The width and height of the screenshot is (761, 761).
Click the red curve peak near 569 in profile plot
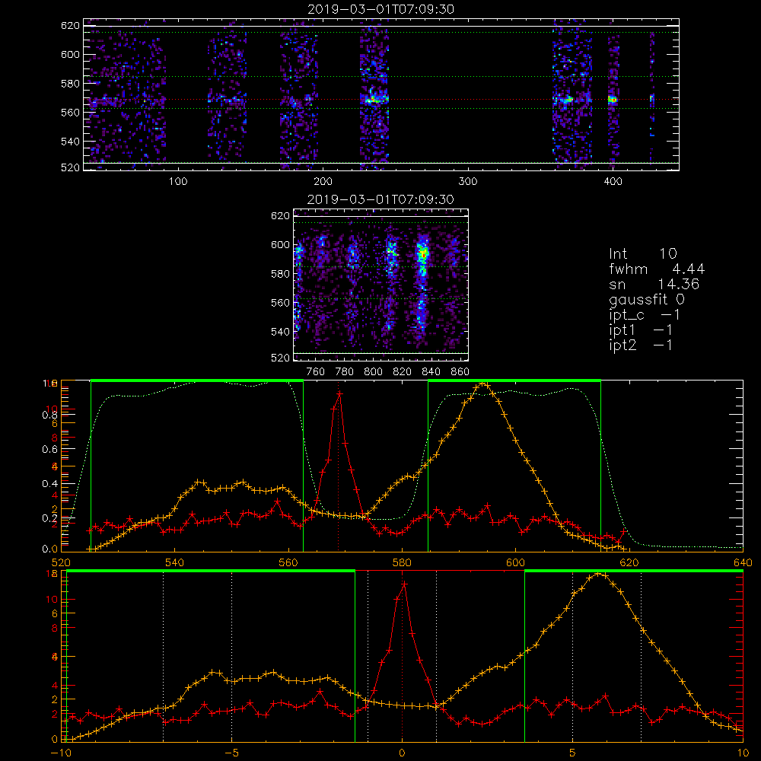click(339, 393)
